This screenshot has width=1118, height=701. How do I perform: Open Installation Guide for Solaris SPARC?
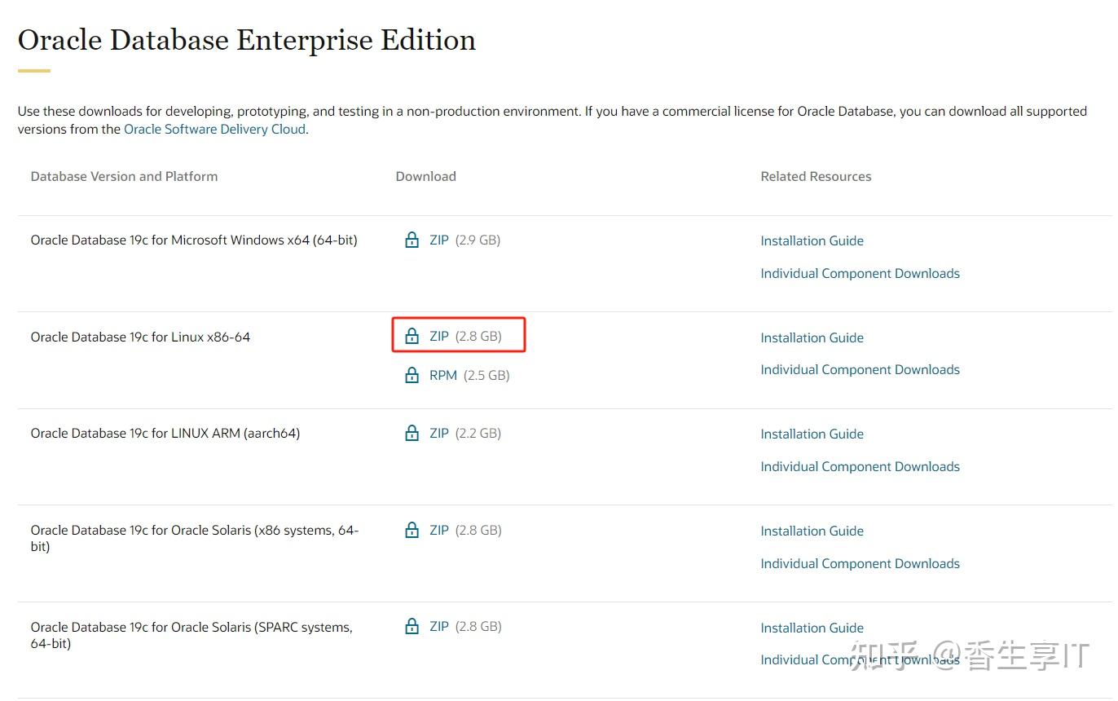tap(812, 628)
